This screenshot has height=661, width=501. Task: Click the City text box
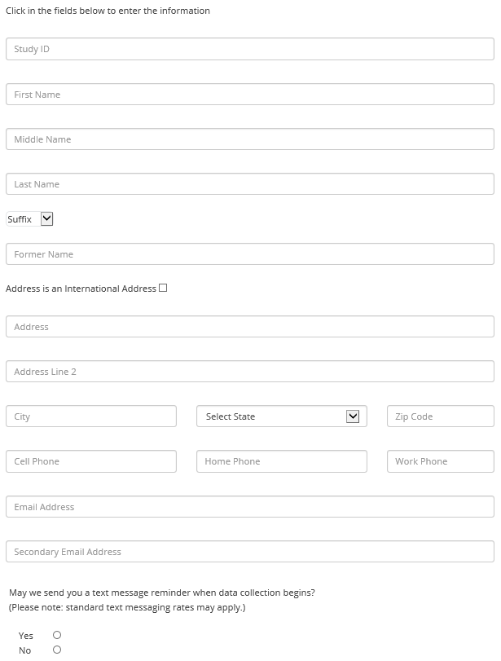click(91, 416)
